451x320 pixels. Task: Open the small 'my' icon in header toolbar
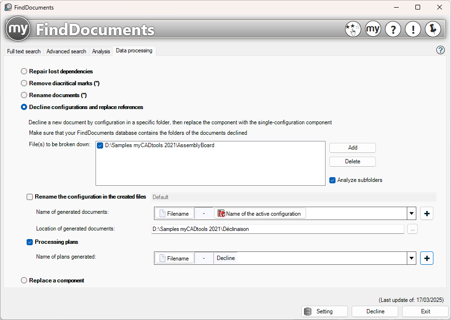pos(373,30)
